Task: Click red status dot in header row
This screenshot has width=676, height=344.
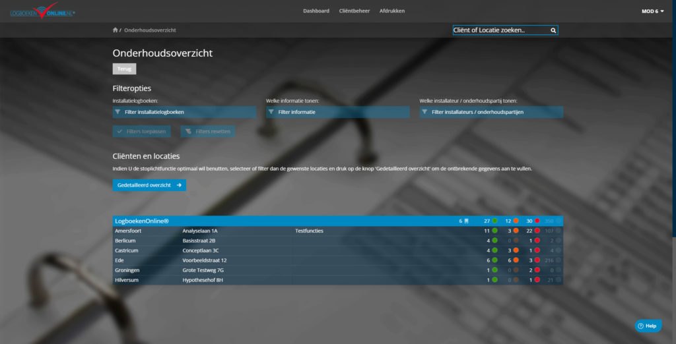Action: click(x=537, y=221)
